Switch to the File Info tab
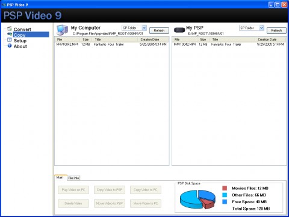The image size is (289, 217). pos(73,178)
